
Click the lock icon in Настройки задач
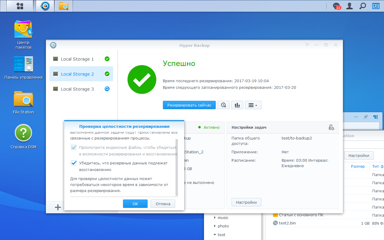point(331,127)
